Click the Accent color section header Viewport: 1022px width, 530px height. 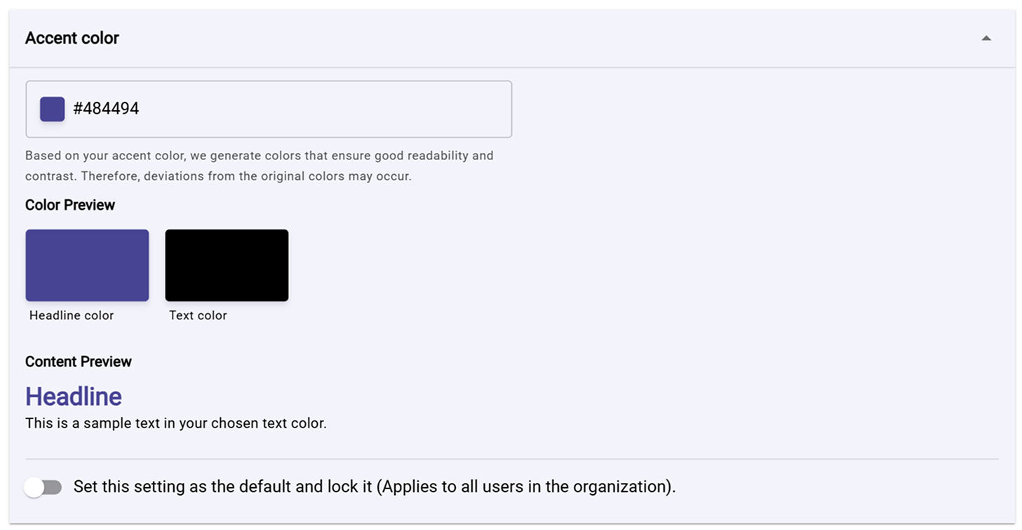click(72, 38)
